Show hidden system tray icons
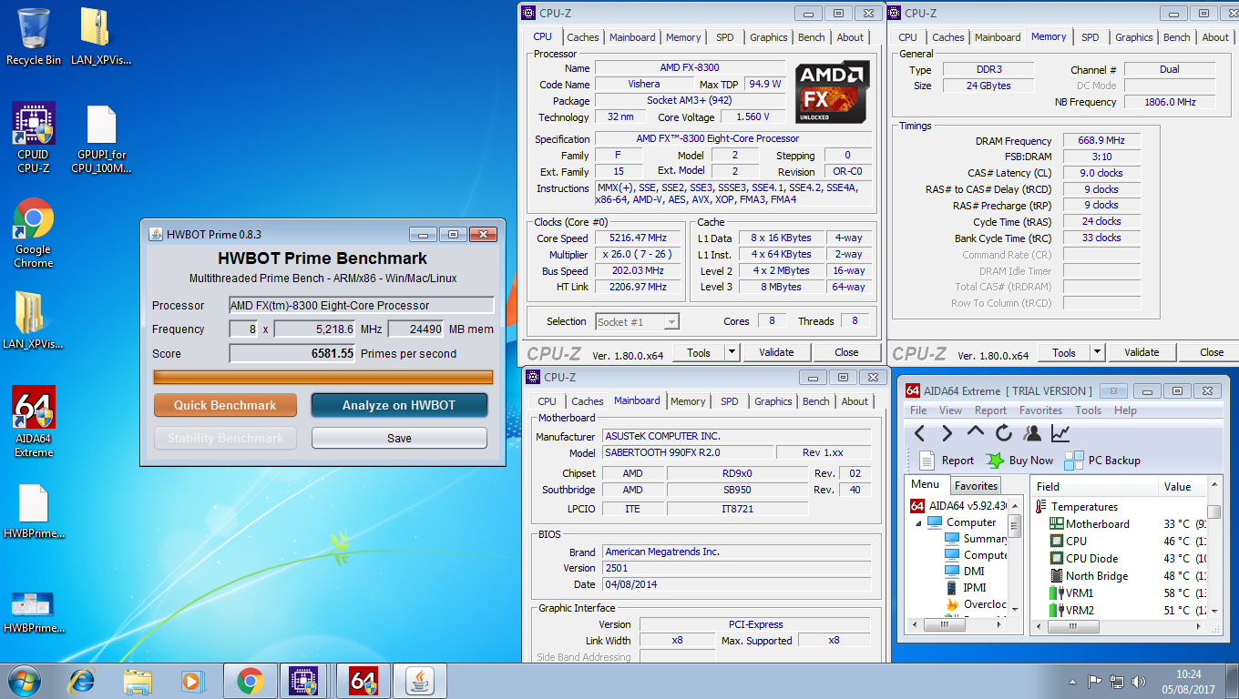The height and width of the screenshot is (699, 1239). click(x=1072, y=681)
